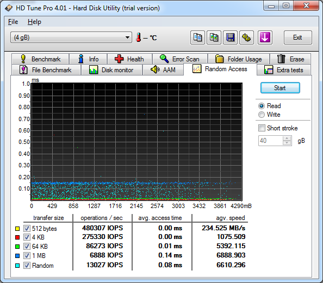Start the random access test

coord(280,88)
